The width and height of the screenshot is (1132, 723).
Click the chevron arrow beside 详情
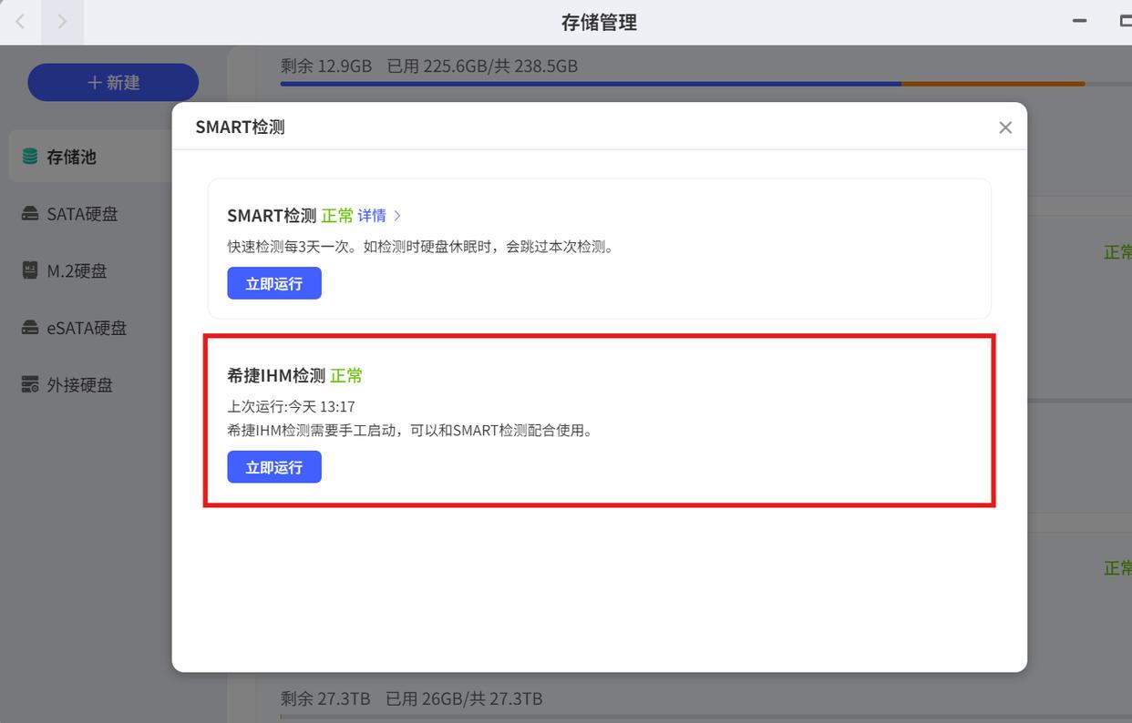(x=397, y=216)
